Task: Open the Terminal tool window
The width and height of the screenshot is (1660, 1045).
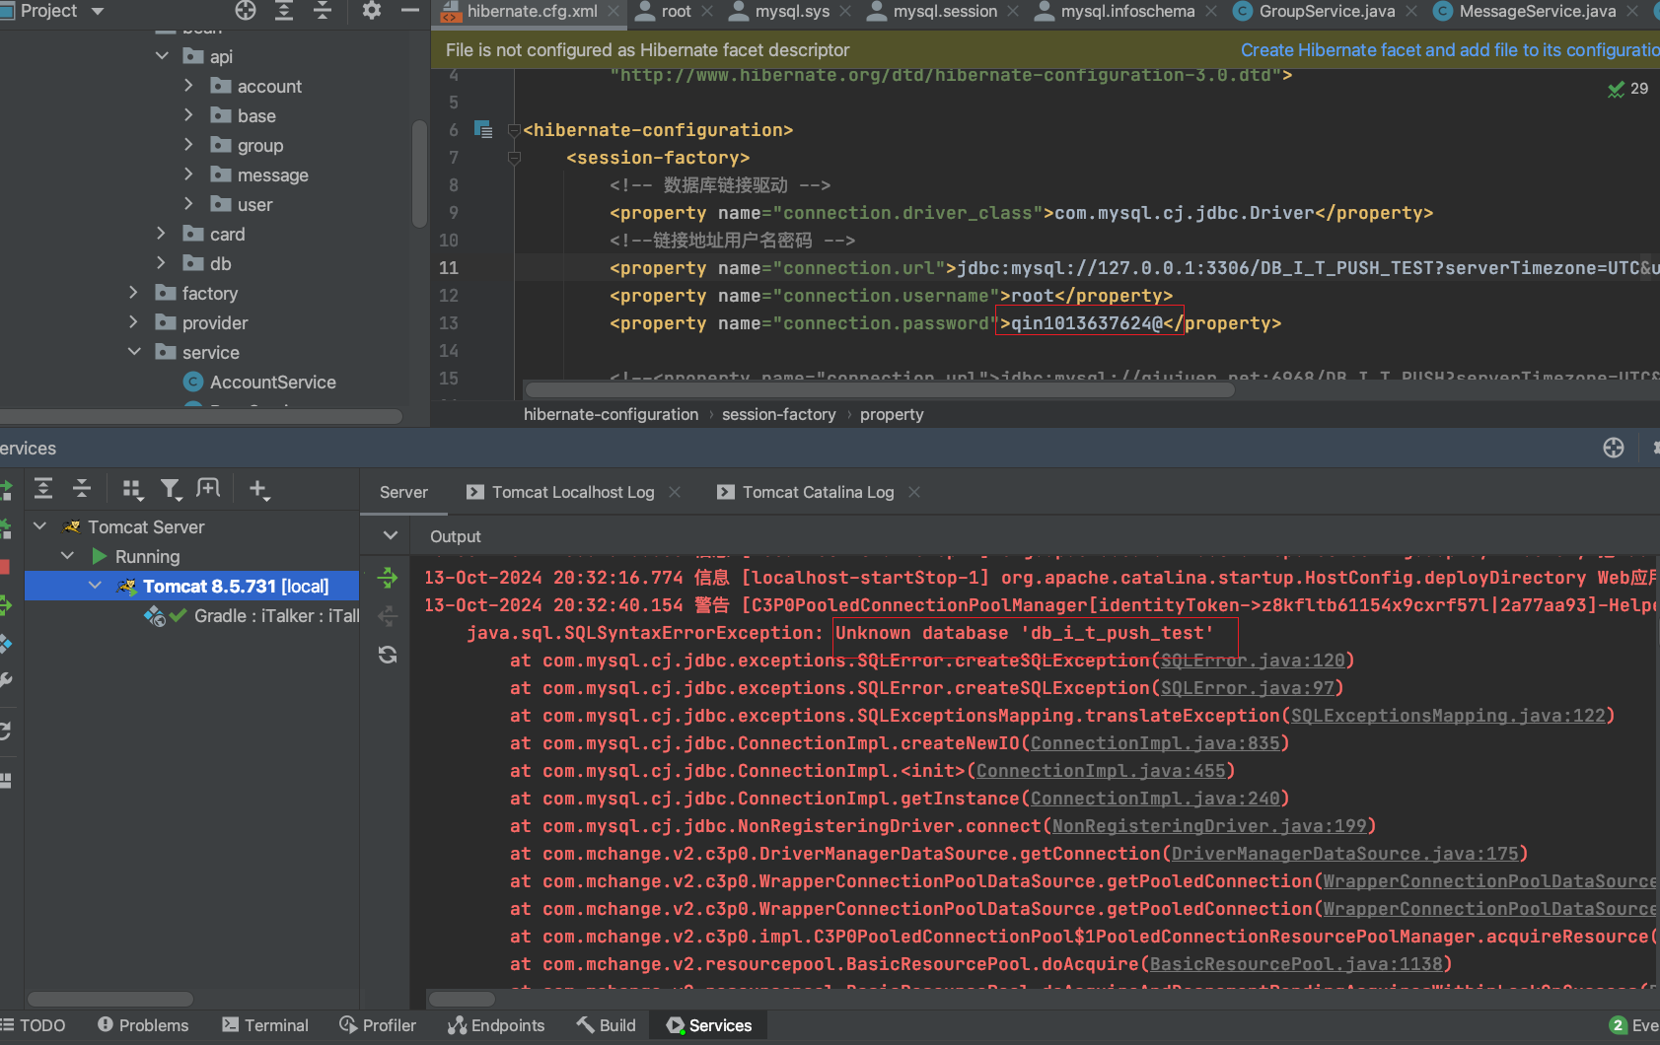Action: tap(265, 1025)
